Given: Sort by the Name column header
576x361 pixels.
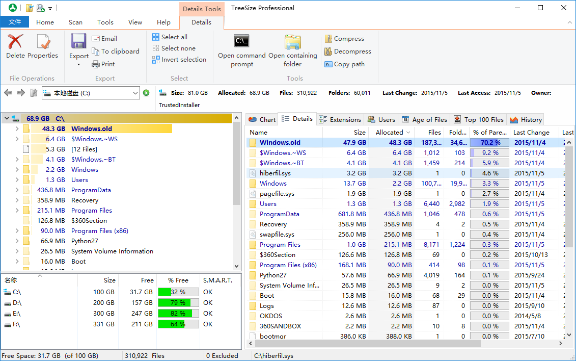Looking at the screenshot, I should (x=284, y=133).
